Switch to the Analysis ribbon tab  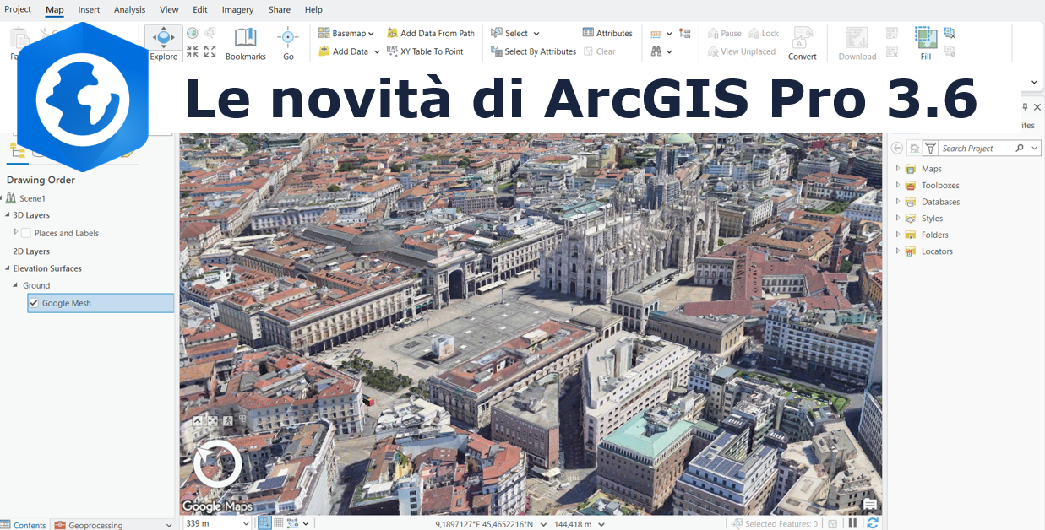click(x=129, y=9)
